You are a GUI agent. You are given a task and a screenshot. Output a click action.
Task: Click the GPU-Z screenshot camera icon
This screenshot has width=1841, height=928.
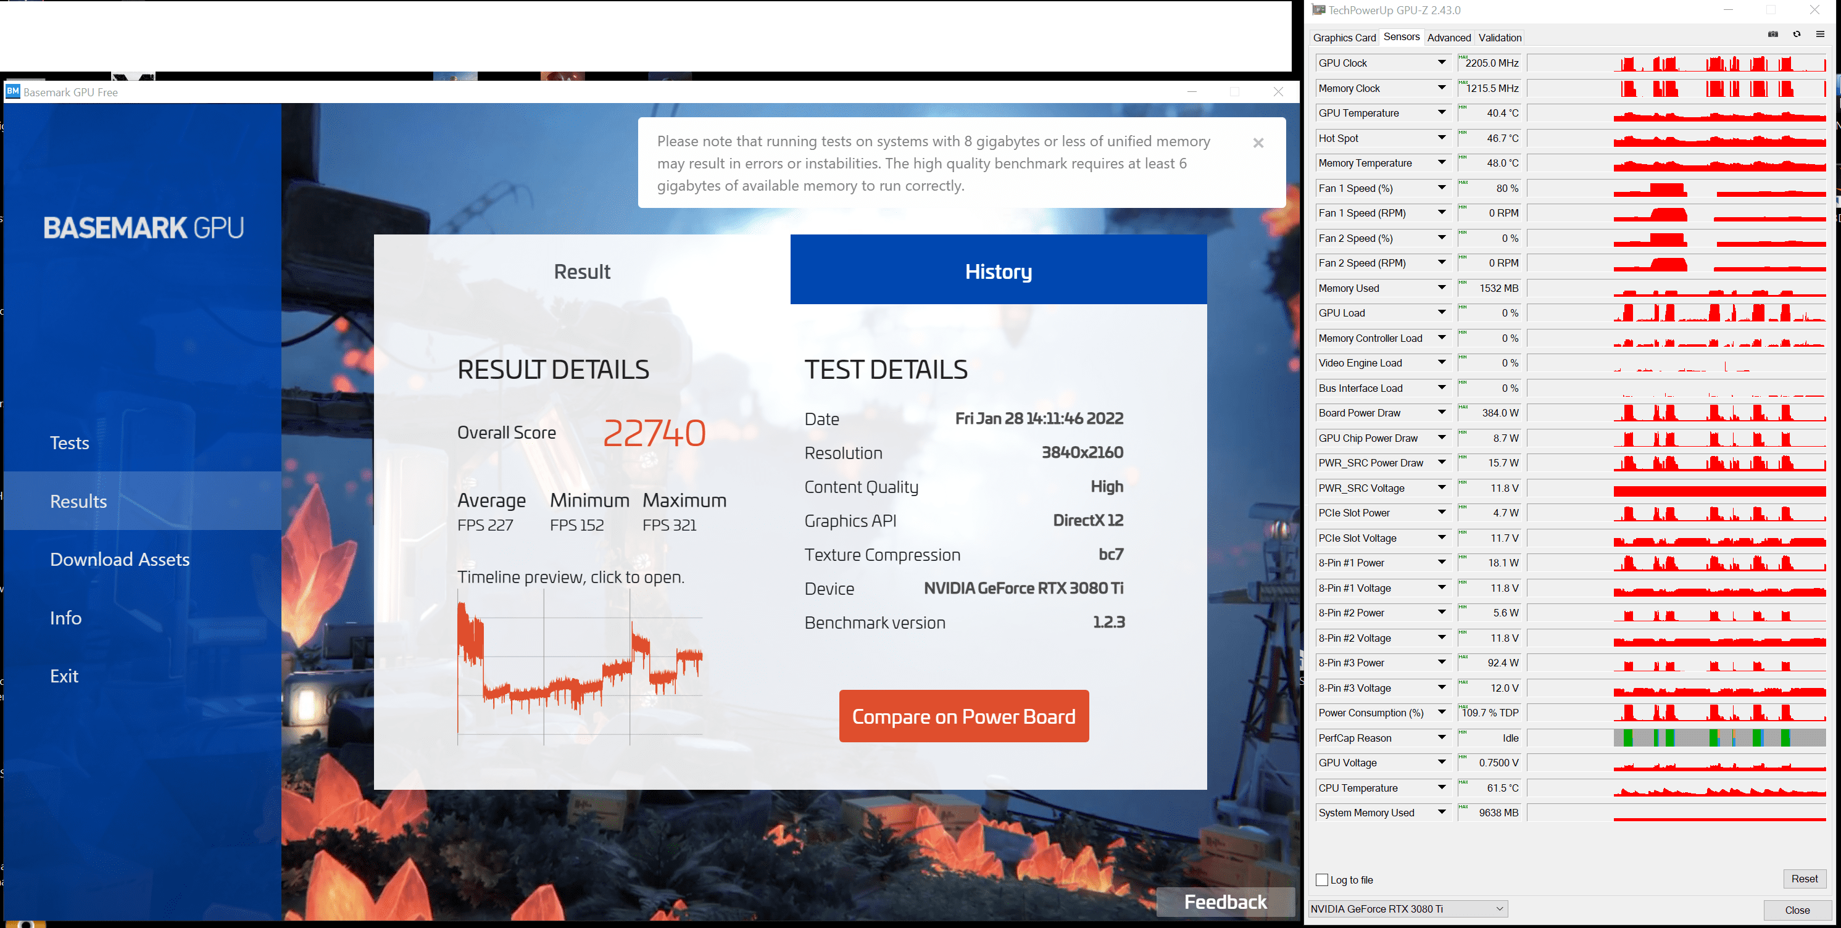click(1772, 35)
